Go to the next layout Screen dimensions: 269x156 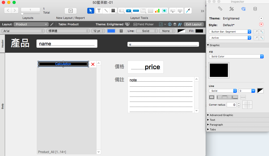click(x=15, y=10)
